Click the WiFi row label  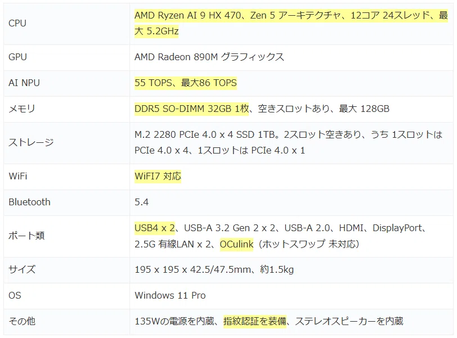(x=18, y=176)
